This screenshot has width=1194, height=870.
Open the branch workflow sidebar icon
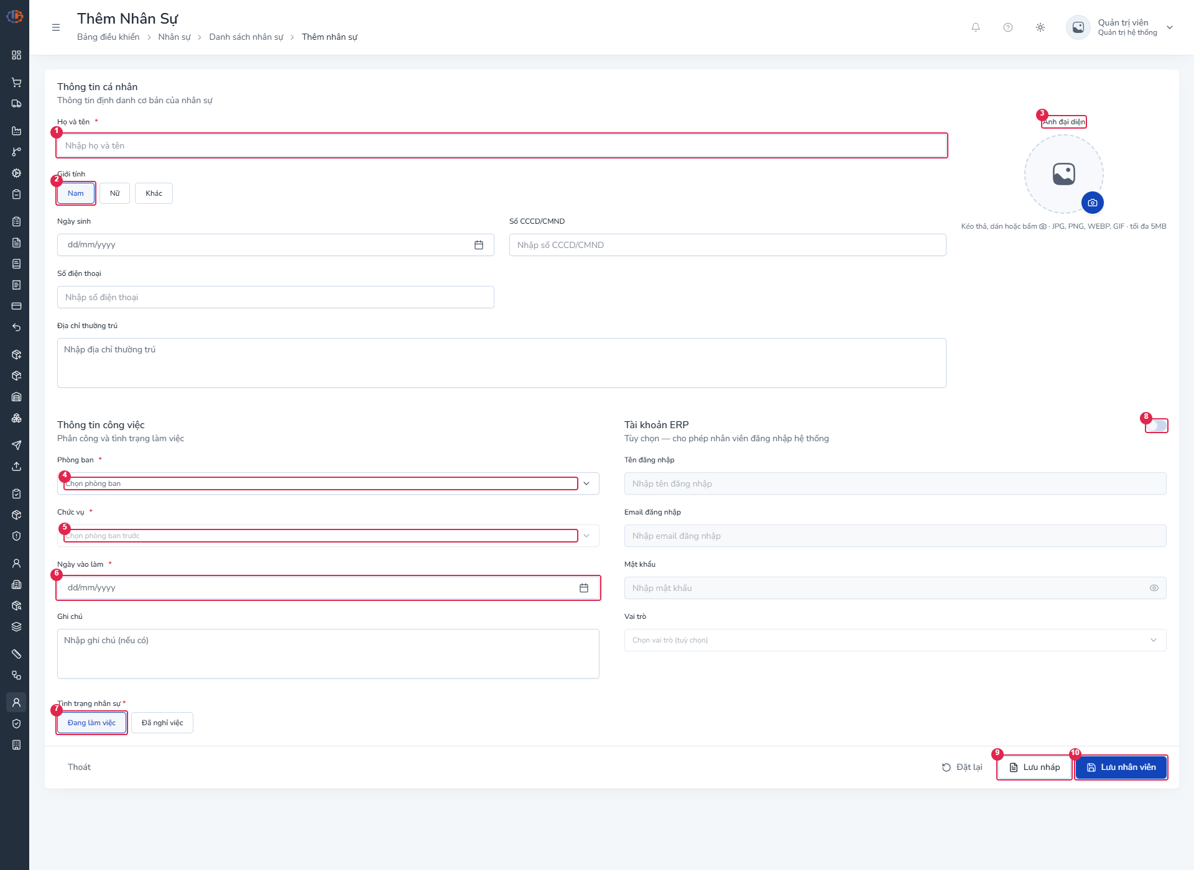pyautogui.click(x=17, y=152)
